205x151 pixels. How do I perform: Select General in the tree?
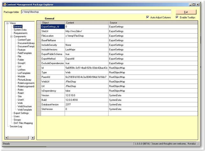click(18, 26)
